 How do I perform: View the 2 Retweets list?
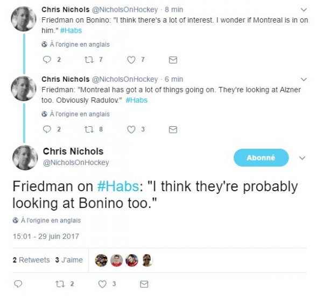31,260
